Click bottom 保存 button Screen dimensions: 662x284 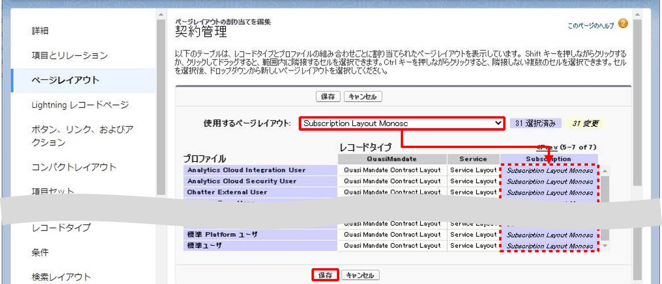pos(325,275)
